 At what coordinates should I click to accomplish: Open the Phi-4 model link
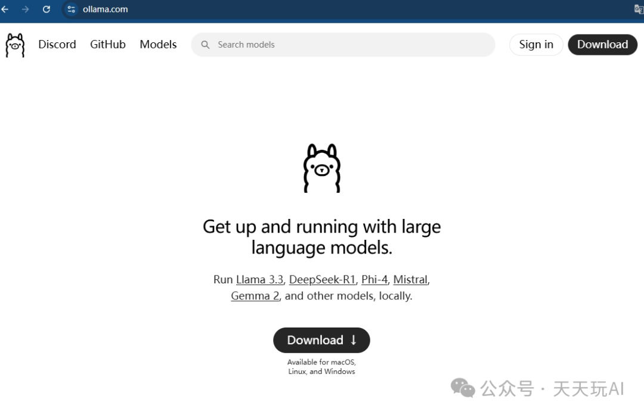pos(374,280)
